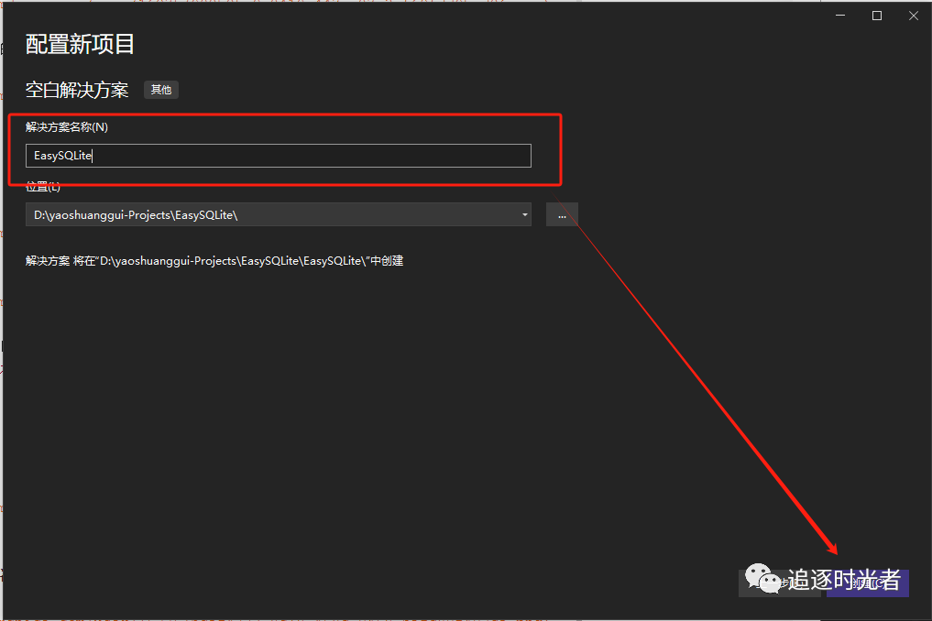This screenshot has height=621, width=932.
Task: Open the location path dropdown arrow
Action: 524,215
